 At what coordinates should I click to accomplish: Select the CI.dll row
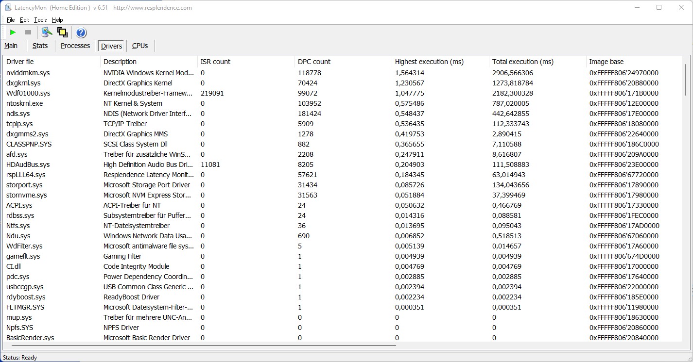click(x=343, y=266)
